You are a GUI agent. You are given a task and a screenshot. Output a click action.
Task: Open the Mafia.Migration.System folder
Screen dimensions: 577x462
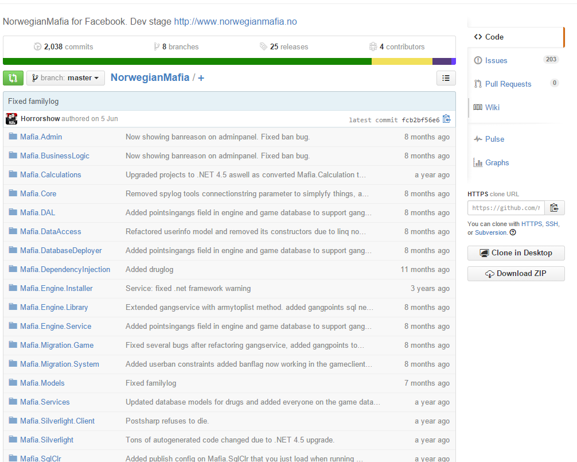(60, 364)
